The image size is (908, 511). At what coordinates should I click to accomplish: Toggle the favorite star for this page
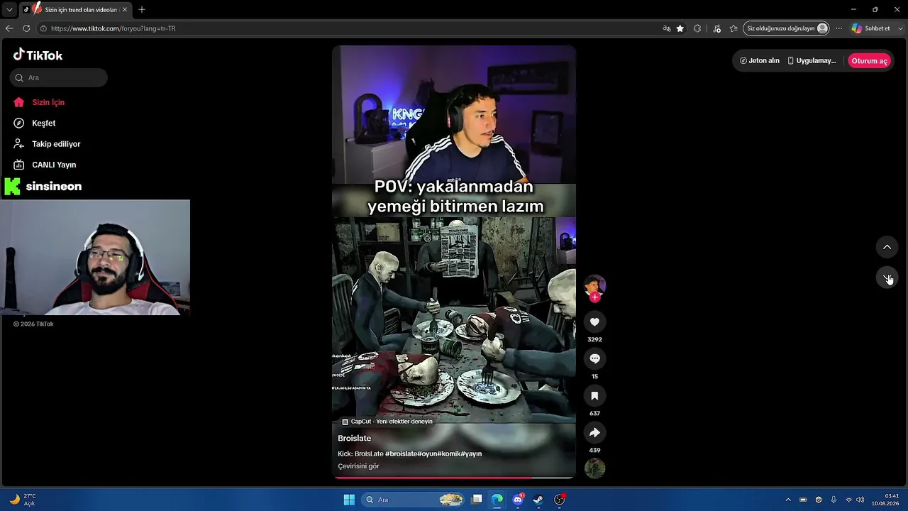(x=680, y=28)
